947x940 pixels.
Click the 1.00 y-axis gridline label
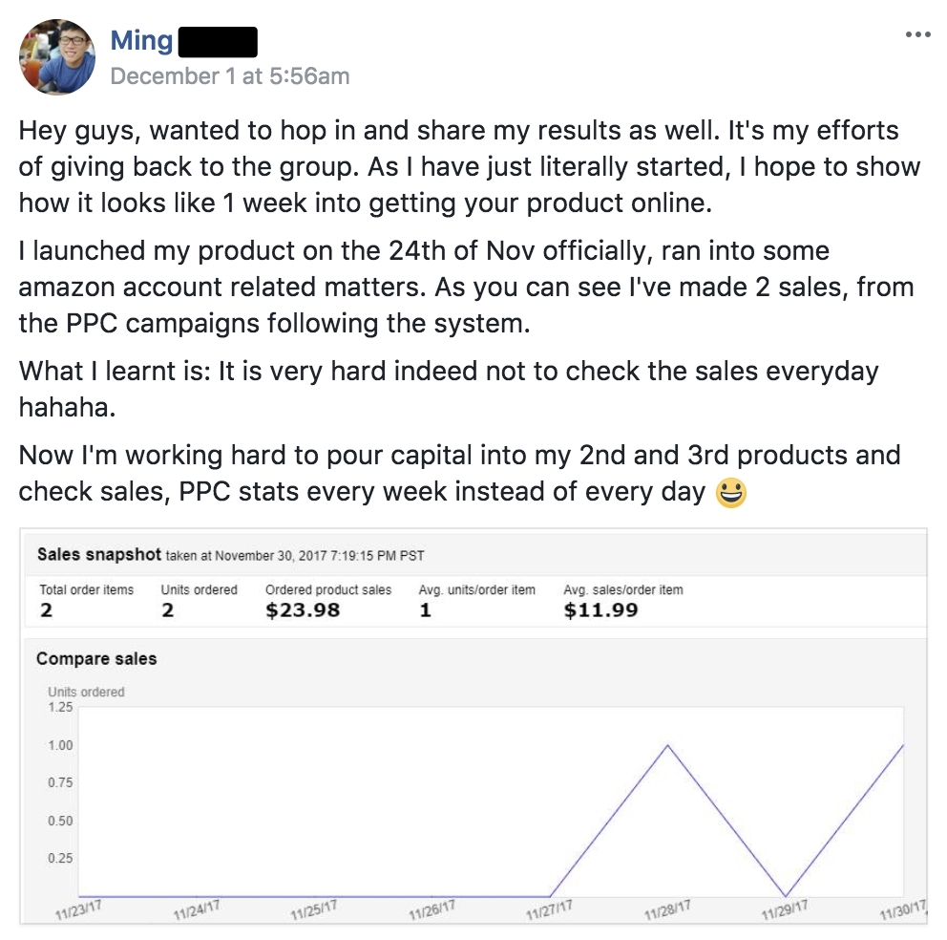click(x=61, y=745)
